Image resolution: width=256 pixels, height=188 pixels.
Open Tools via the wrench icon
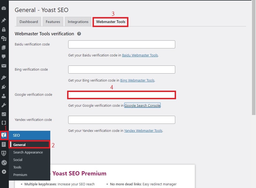tap(4, 105)
